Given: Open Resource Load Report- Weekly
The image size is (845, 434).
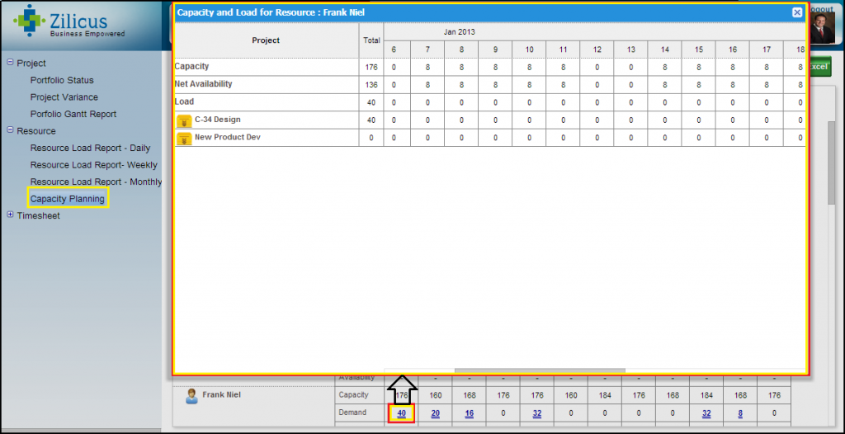Looking at the screenshot, I should point(93,165).
